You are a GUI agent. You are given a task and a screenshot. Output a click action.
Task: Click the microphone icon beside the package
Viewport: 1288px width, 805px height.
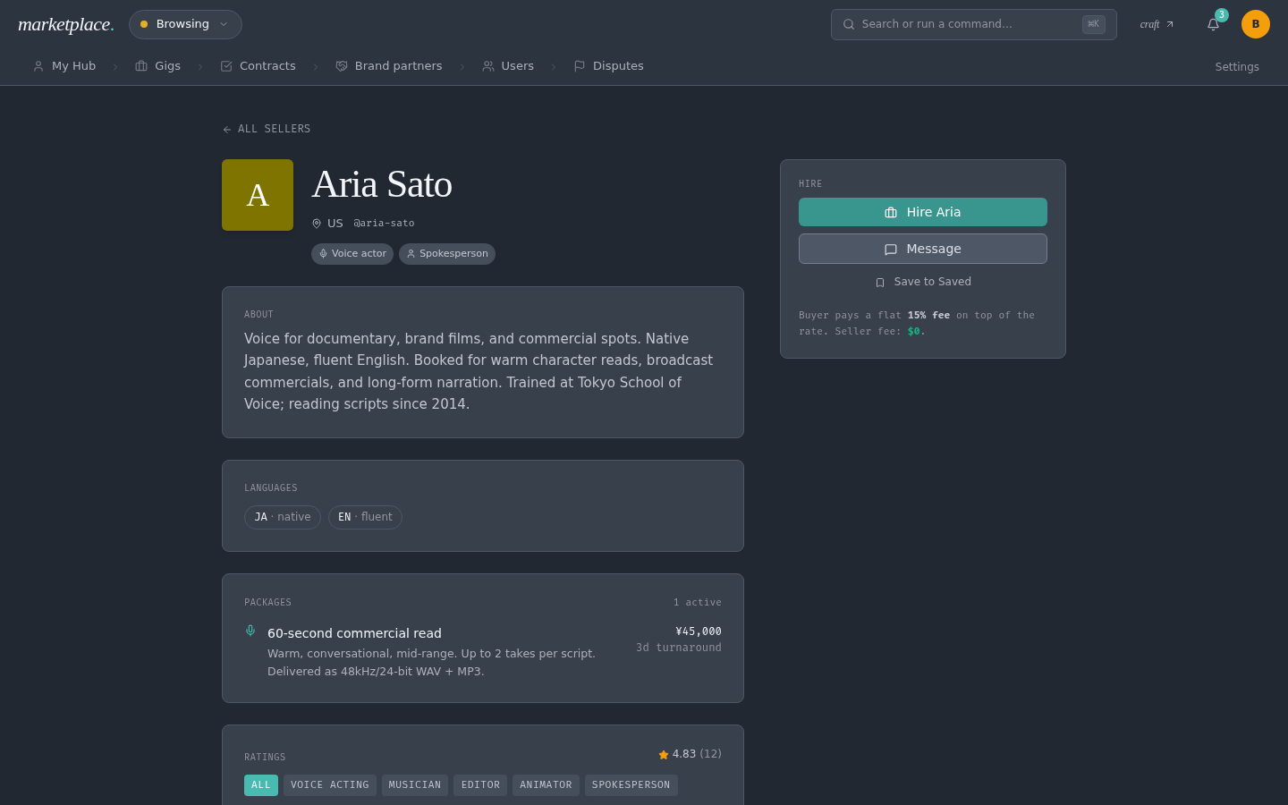250,631
